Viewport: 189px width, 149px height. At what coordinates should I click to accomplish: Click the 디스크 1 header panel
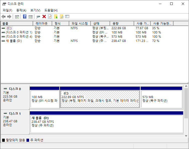pyautogui.click(x=15, y=122)
